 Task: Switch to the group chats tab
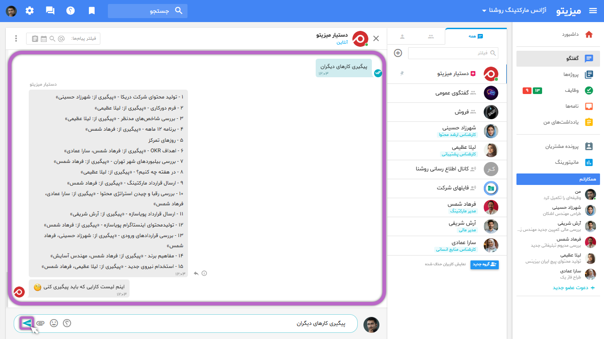coord(431,36)
